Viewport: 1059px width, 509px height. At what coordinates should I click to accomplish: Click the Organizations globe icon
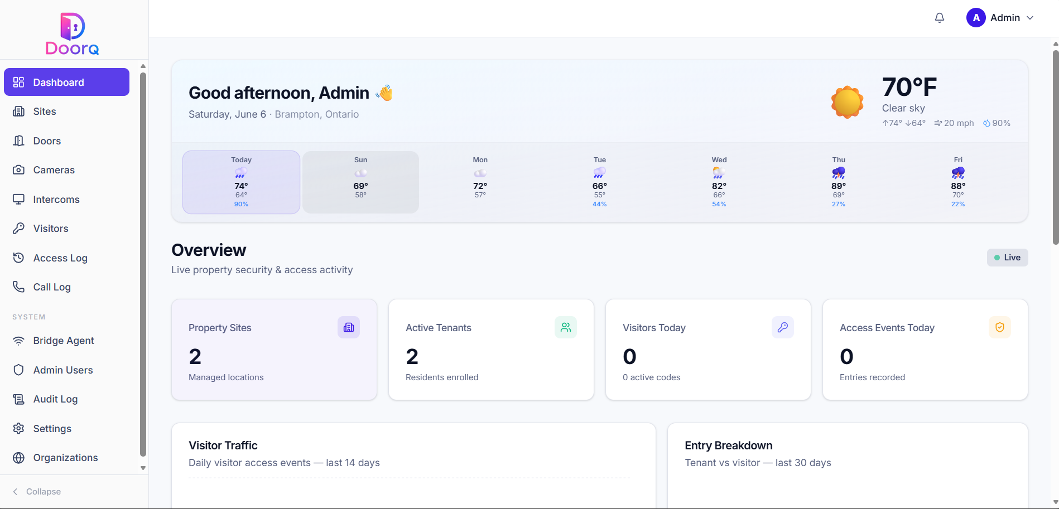coord(18,458)
